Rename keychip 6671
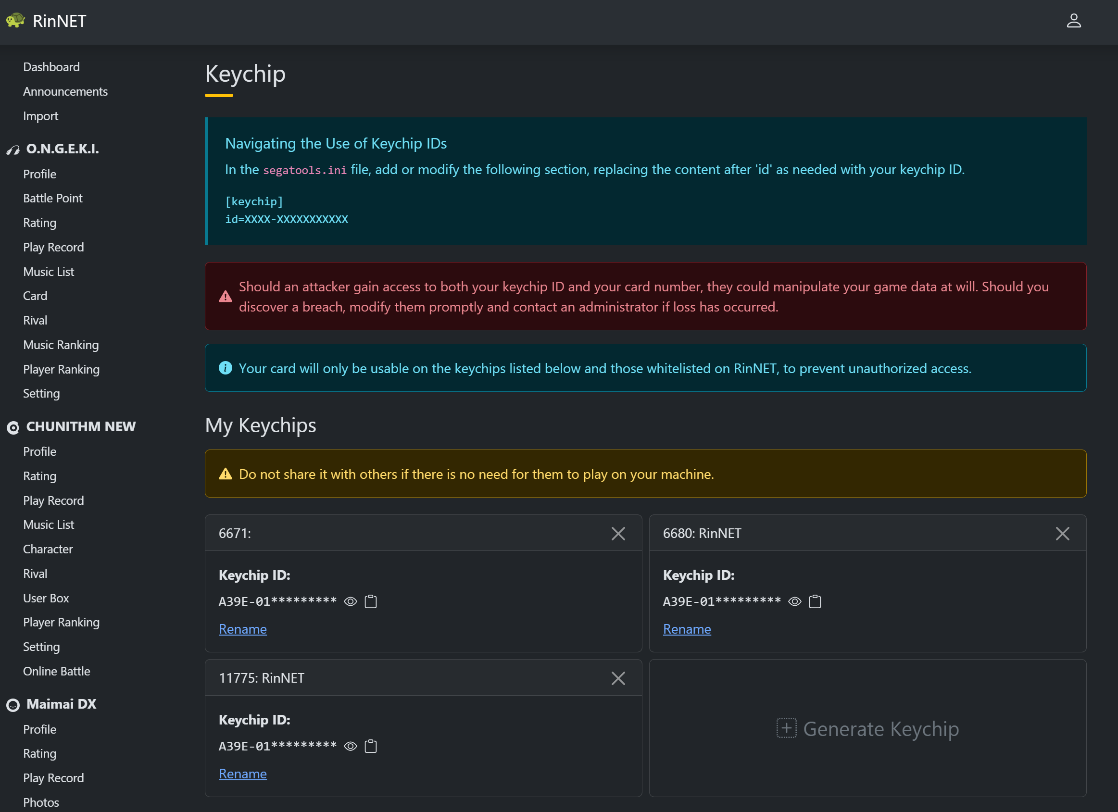Viewport: 1118px width, 812px height. point(242,629)
